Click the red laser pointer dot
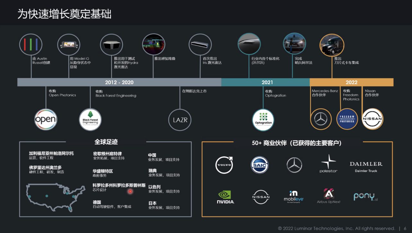412x233 pixels. (x=130, y=192)
